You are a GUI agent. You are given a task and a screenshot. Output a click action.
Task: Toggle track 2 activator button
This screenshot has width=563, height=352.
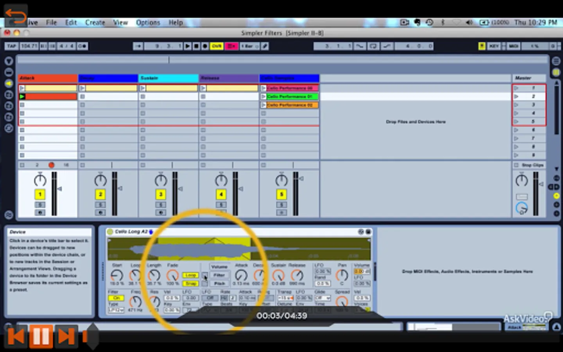point(100,194)
